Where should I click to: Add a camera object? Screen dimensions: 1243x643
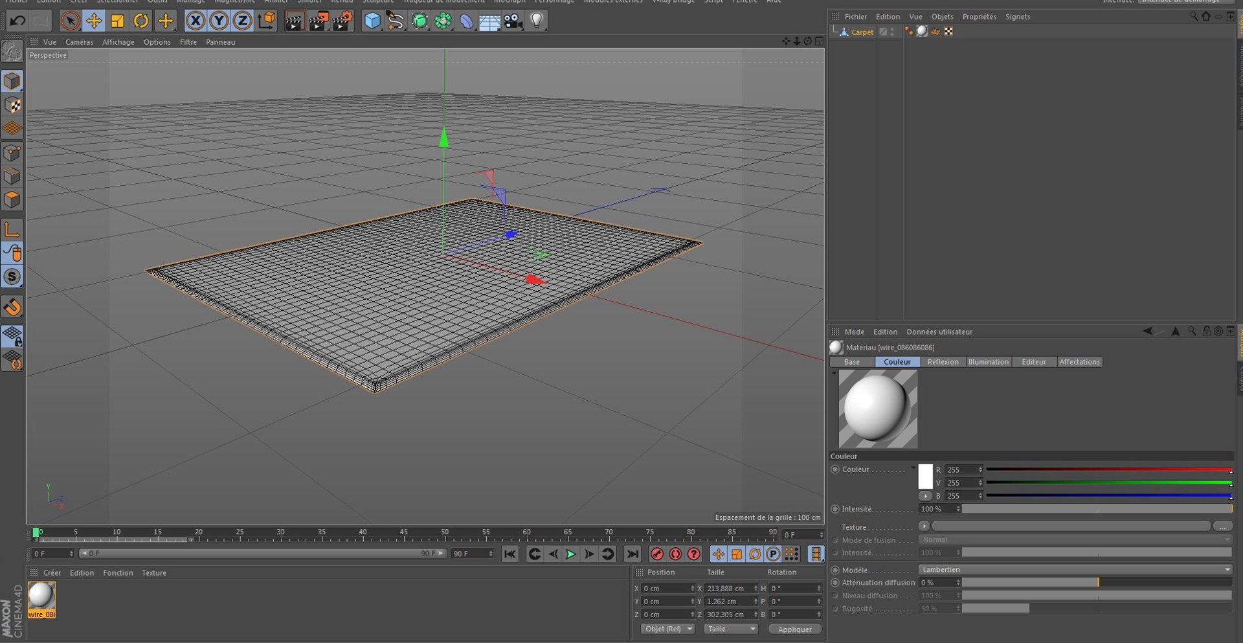pos(513,21)
